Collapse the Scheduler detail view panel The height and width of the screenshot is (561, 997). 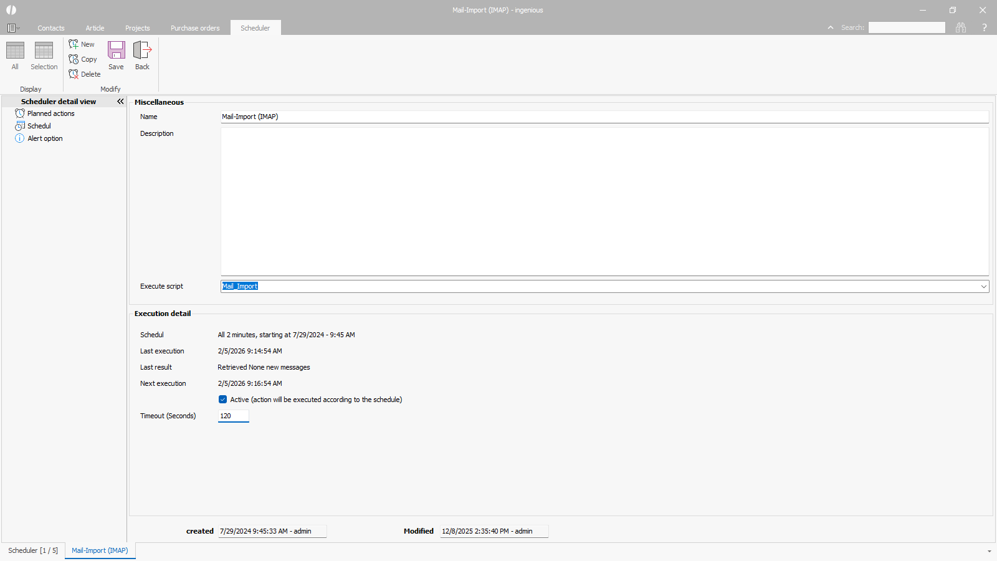click(120, 102)
